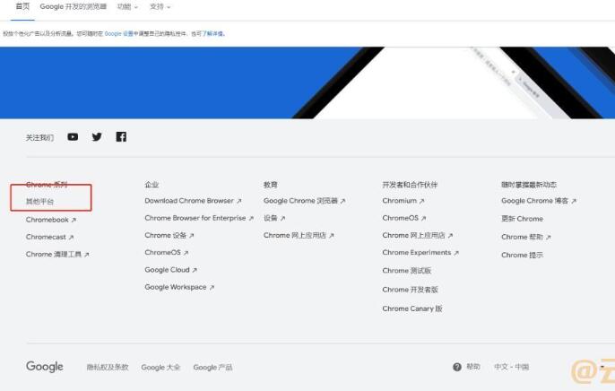The width and height of the screenshot is (615, 391).
Task: Select the 首页 tab
Action: click(x=22, y=6)
